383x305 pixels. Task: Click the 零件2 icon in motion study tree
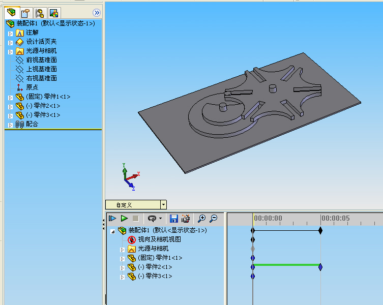132,267
